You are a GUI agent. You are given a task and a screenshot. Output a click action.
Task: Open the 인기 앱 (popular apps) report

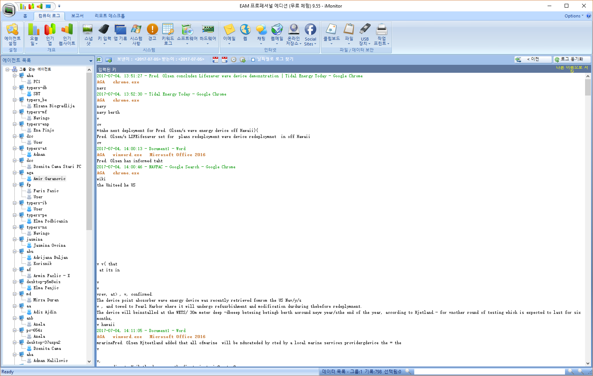click(x=50, y=35)
